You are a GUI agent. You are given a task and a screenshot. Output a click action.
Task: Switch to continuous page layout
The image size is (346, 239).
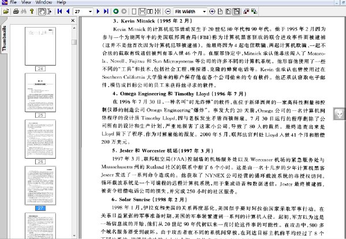pyautogui.click(x=142, y=11)
